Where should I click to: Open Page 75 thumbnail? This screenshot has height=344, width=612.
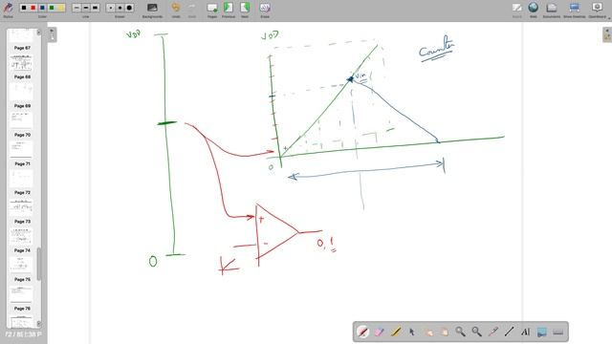coord(22,293)
